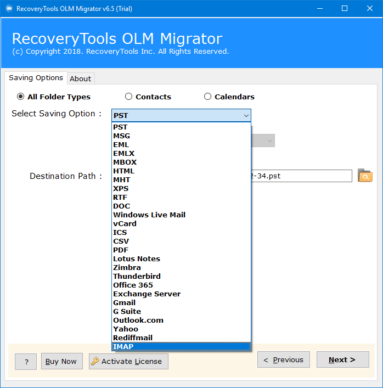The height and width of the screenshot is (388, 383).
Task: Click the Buy Now button
Action: coord(62,361)
